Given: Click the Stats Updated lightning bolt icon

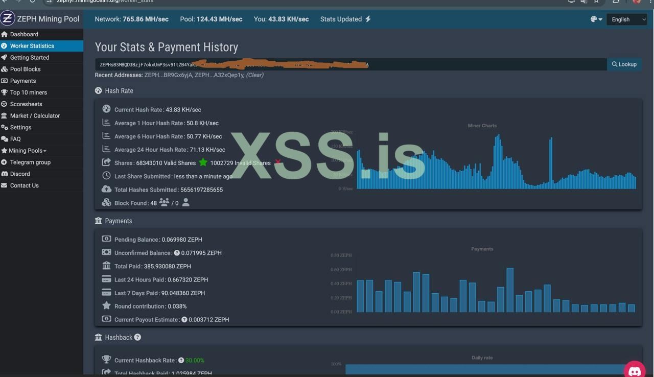Looking at the screenshot, I should click(368, 19).
